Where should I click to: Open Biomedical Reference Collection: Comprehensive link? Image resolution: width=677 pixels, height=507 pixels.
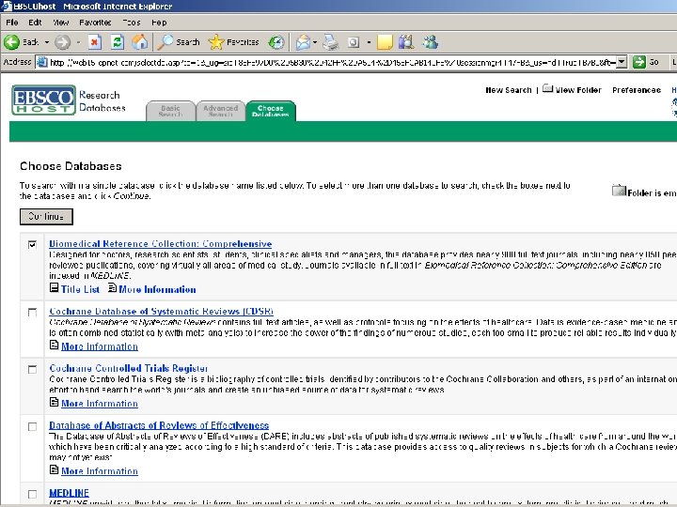point(161,244)
